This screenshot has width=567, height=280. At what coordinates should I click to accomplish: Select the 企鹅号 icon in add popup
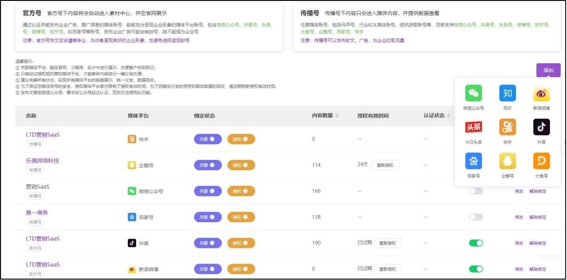coord(507,161)
